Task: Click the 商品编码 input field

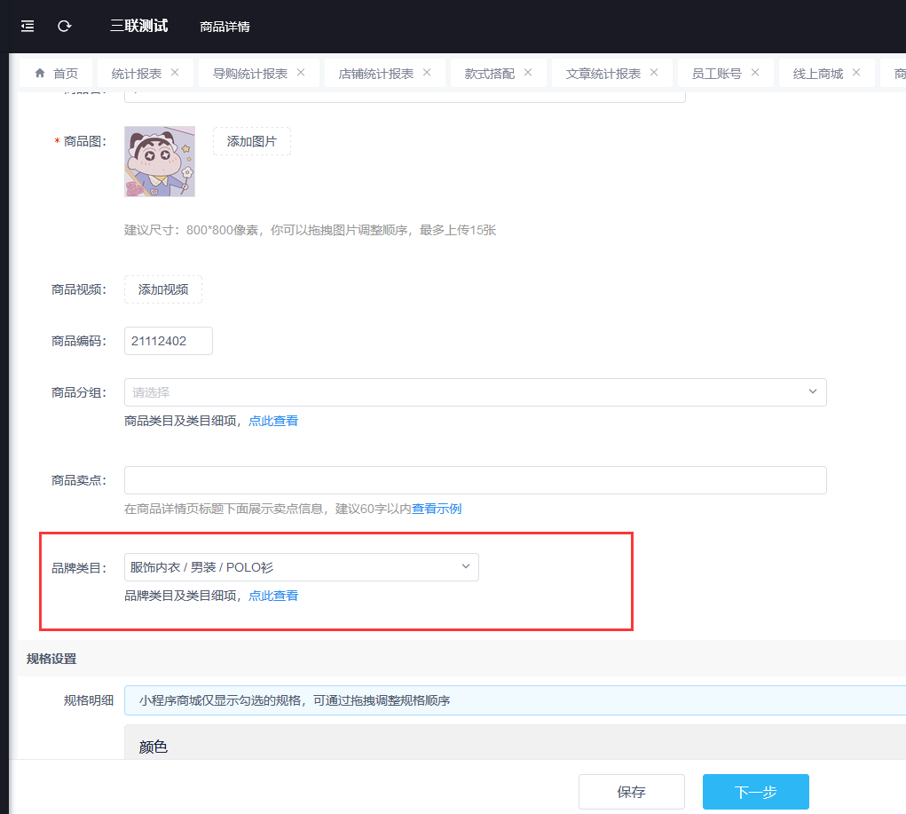Action: pos(168,341)
